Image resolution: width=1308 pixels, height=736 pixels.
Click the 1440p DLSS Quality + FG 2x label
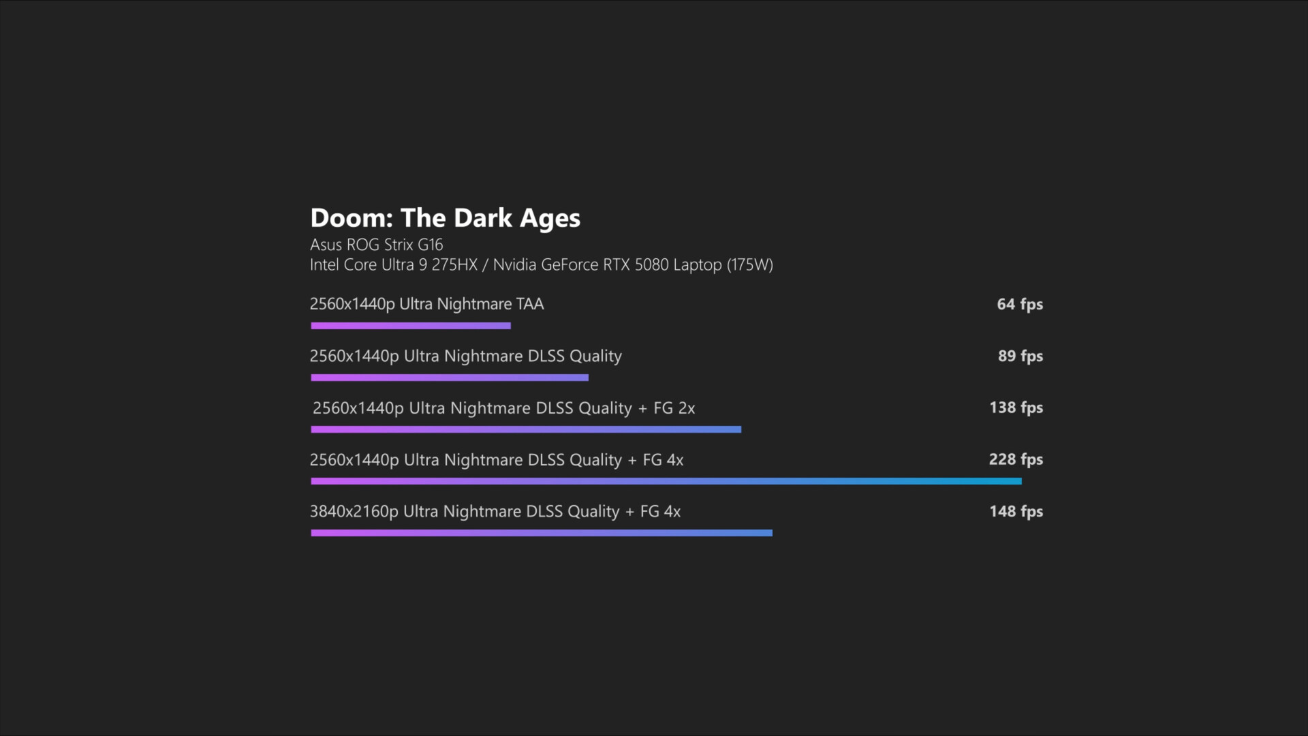coord(503,408)
